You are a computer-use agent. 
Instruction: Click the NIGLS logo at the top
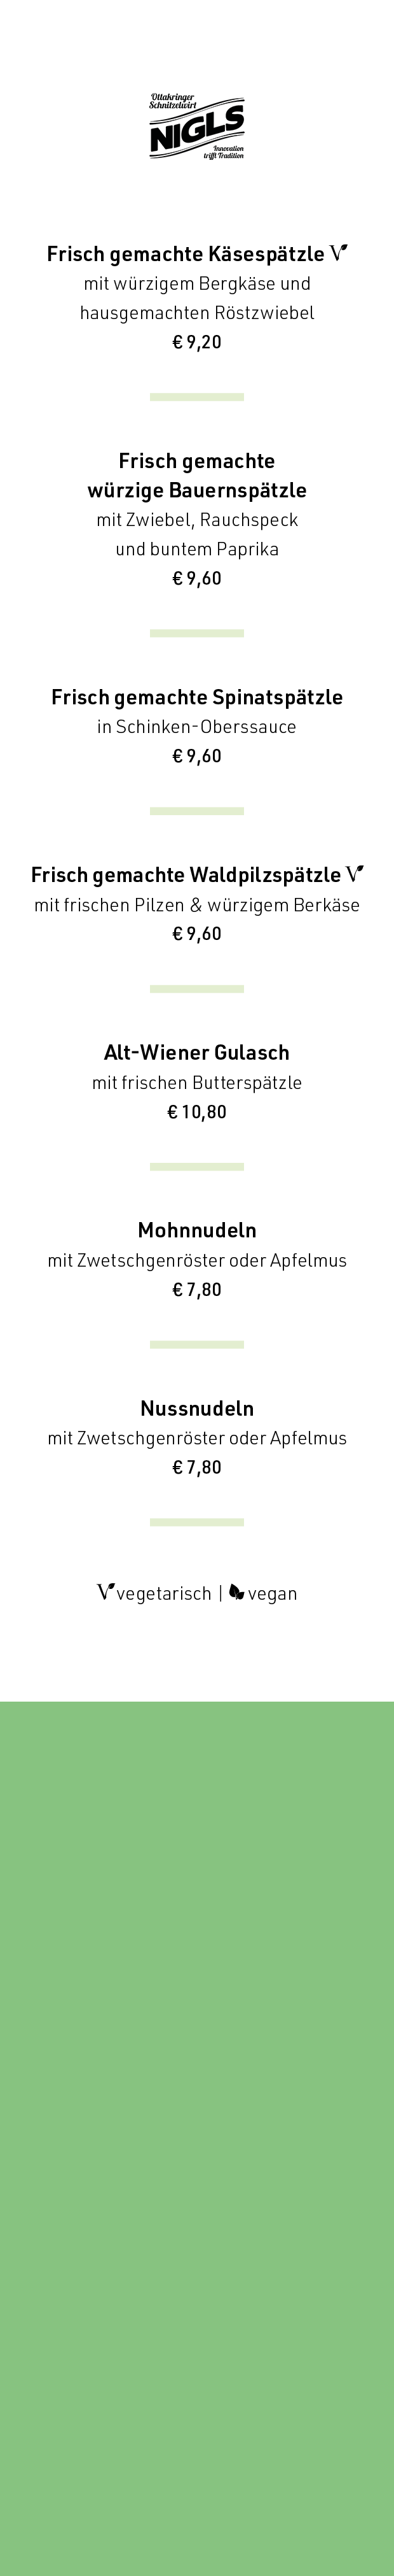click(196, 127)
